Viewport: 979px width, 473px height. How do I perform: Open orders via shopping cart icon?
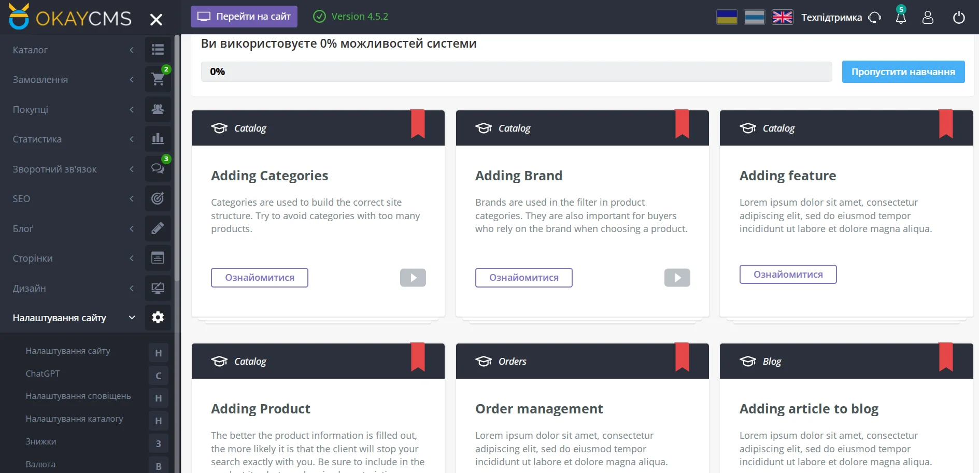158,79
